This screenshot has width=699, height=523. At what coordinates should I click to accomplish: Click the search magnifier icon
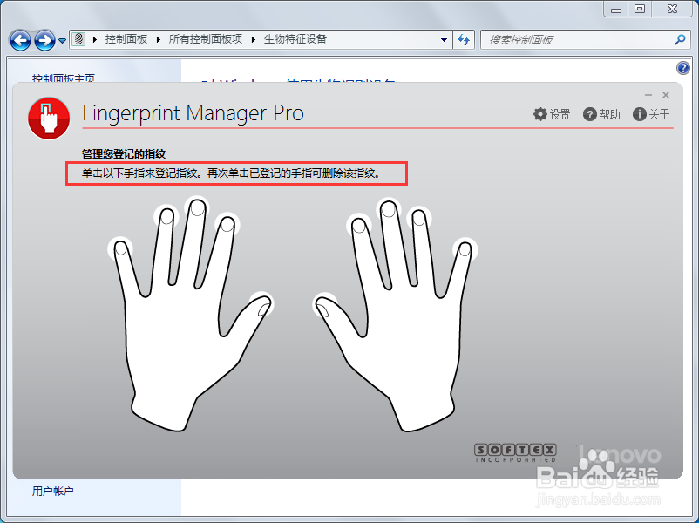pyautogui.click(x=681, y=40)
